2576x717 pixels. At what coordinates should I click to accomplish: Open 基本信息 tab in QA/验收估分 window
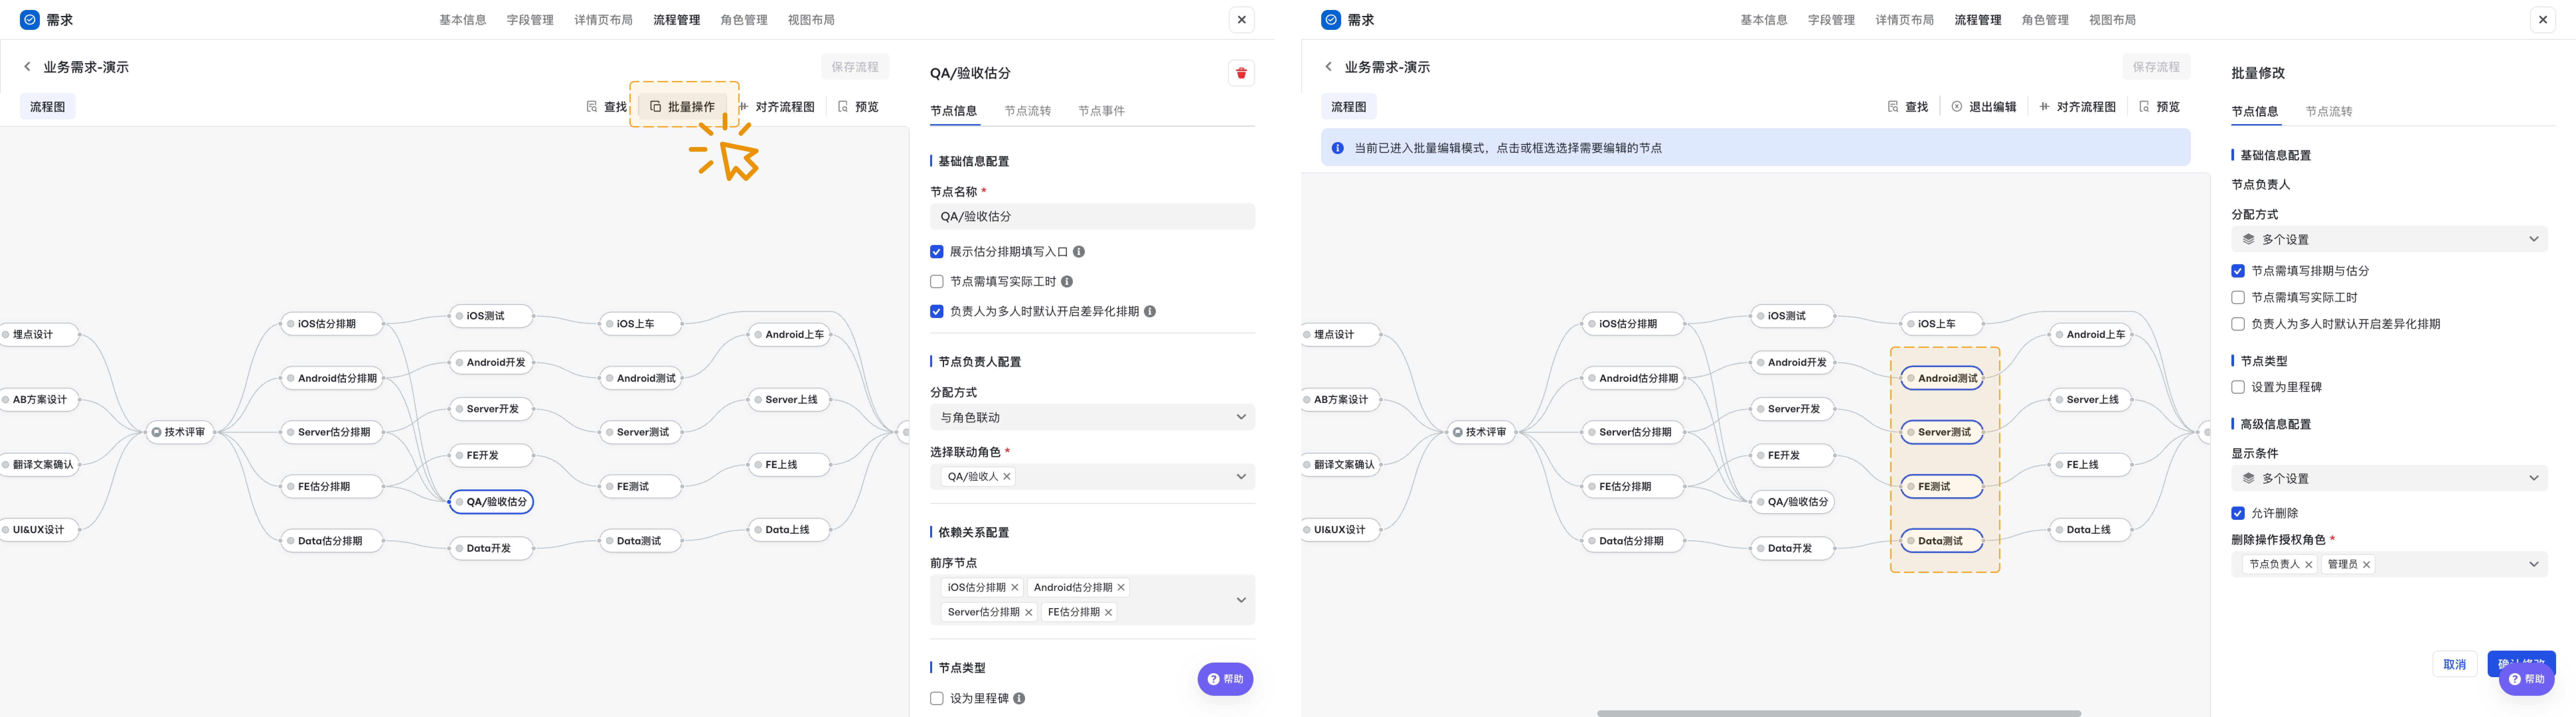tap(463, 20)
